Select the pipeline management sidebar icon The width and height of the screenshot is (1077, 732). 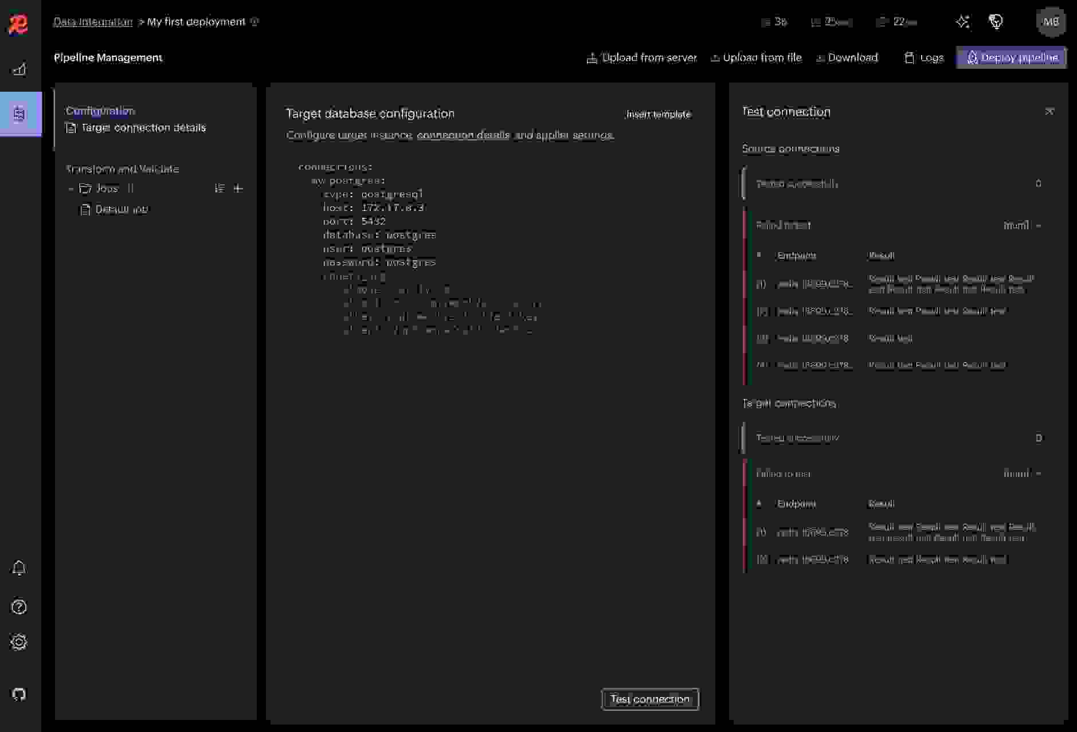coord(19,113)
